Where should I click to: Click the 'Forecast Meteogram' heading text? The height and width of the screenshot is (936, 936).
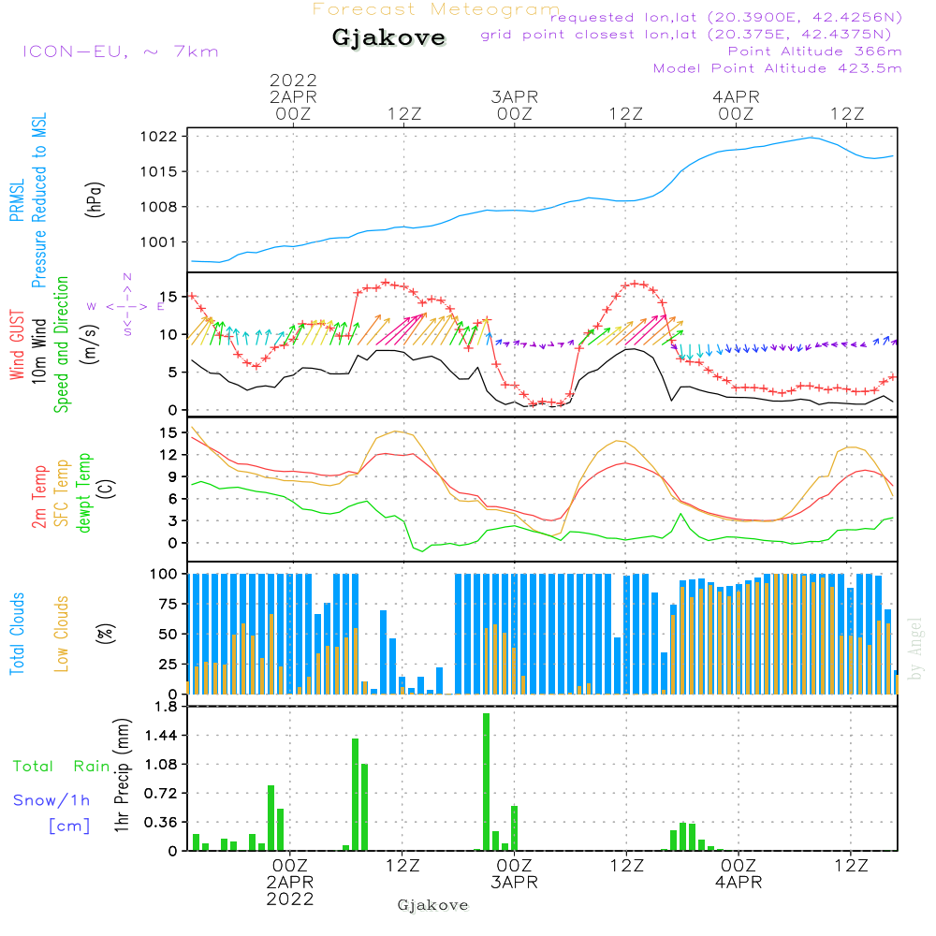tap(436, 9)
